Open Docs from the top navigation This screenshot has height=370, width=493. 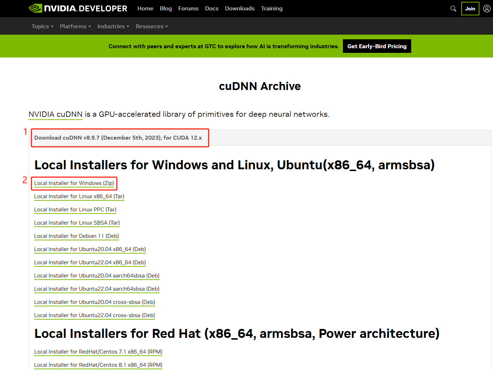click(211, 9)
